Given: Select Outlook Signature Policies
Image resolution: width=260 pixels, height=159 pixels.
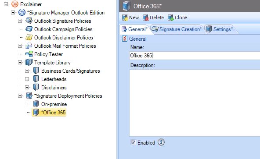Looking at the screenshot, I should click(x=62, y=21).
